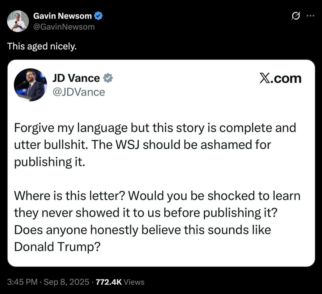
Task: Open the @JDVance handle
Action: [79, 92]
